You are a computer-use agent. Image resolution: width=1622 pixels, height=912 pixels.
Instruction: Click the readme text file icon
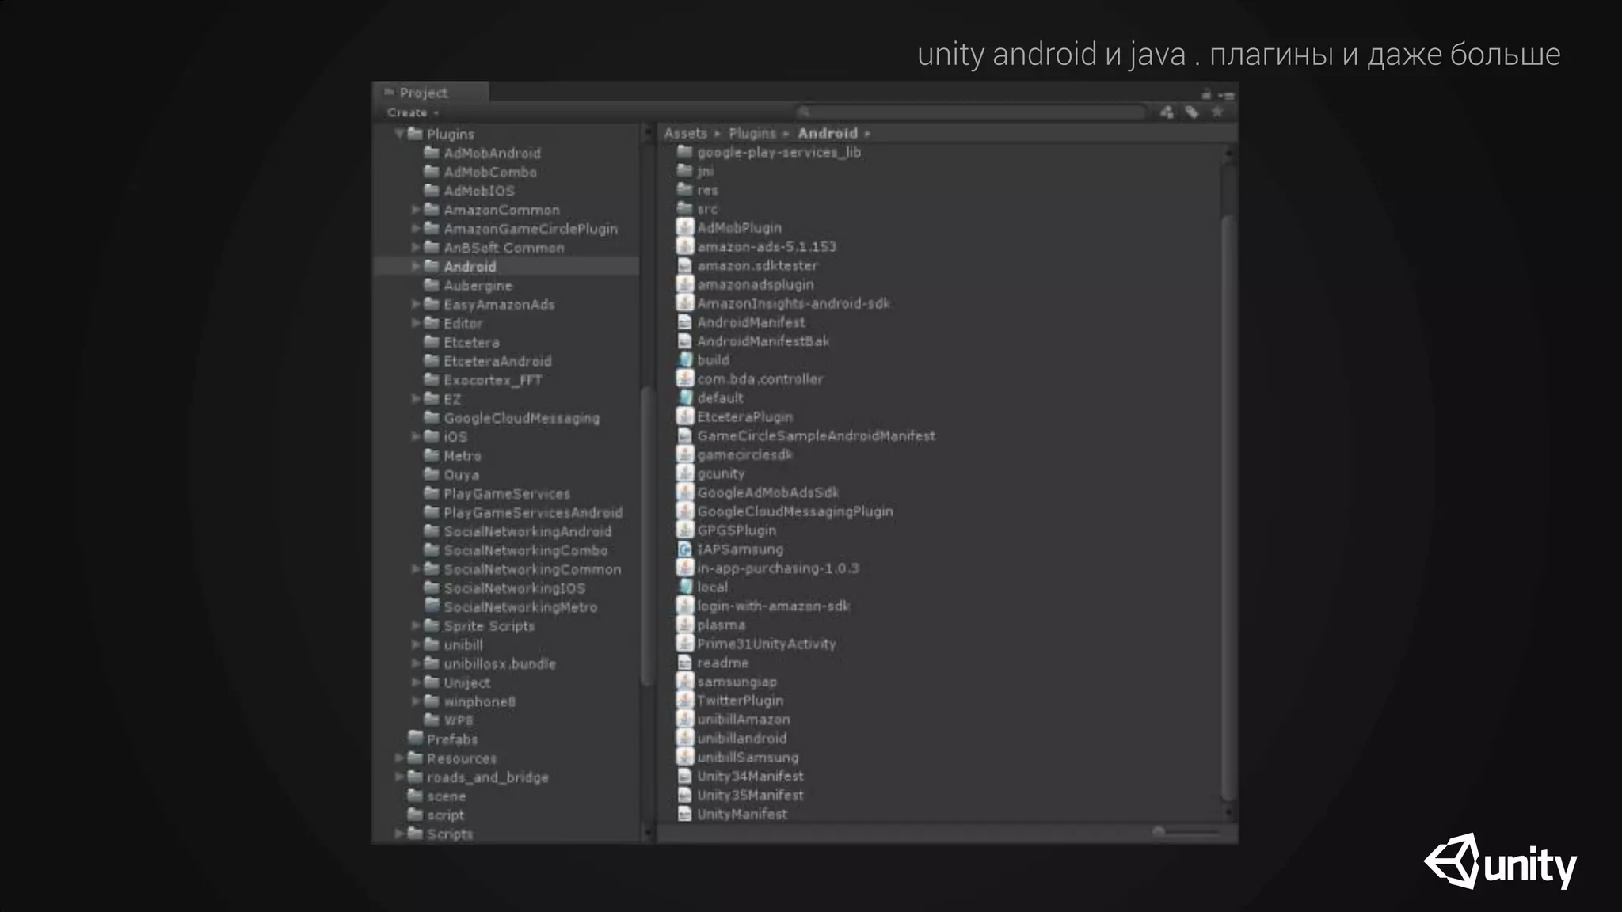click(x=685, y=663)
